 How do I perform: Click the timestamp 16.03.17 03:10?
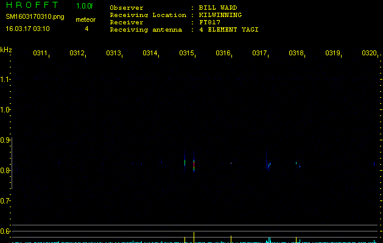coord(27,29)
